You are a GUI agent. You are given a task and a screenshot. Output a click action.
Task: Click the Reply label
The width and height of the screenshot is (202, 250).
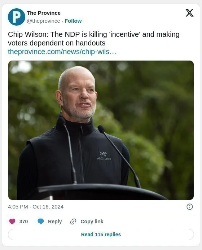point(55,222)
